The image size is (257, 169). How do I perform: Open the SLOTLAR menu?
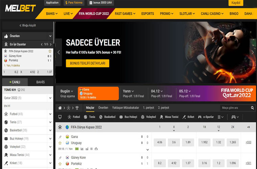pyautogui.click(x=187, y=14)
